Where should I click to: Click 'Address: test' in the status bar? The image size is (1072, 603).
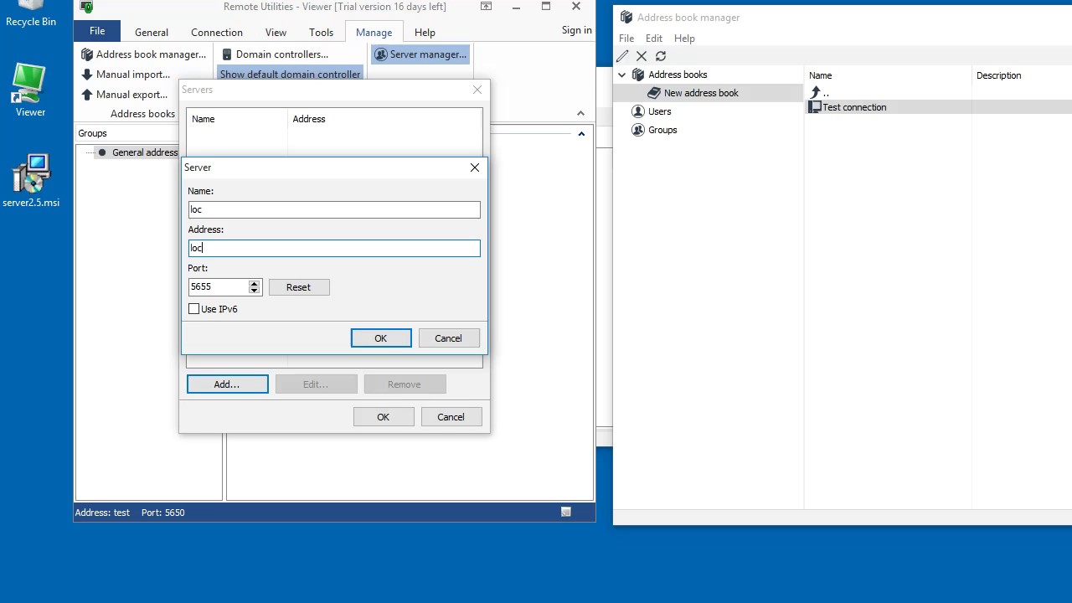[102, 513]
